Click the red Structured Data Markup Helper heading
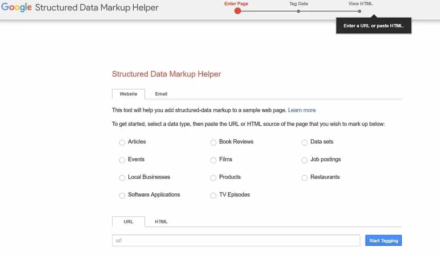Viewport: 440px width, 255px height. [166, 74]
